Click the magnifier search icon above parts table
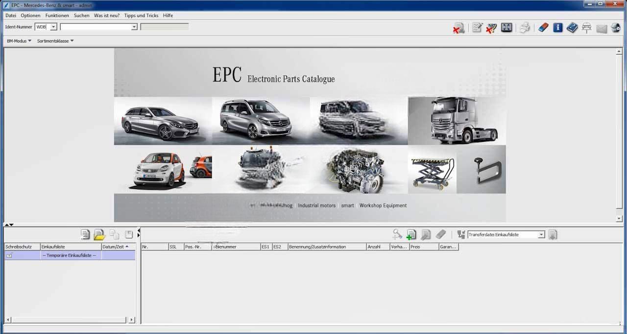The width and height of the screenshot is (627, 334). [x=397, y=235]
